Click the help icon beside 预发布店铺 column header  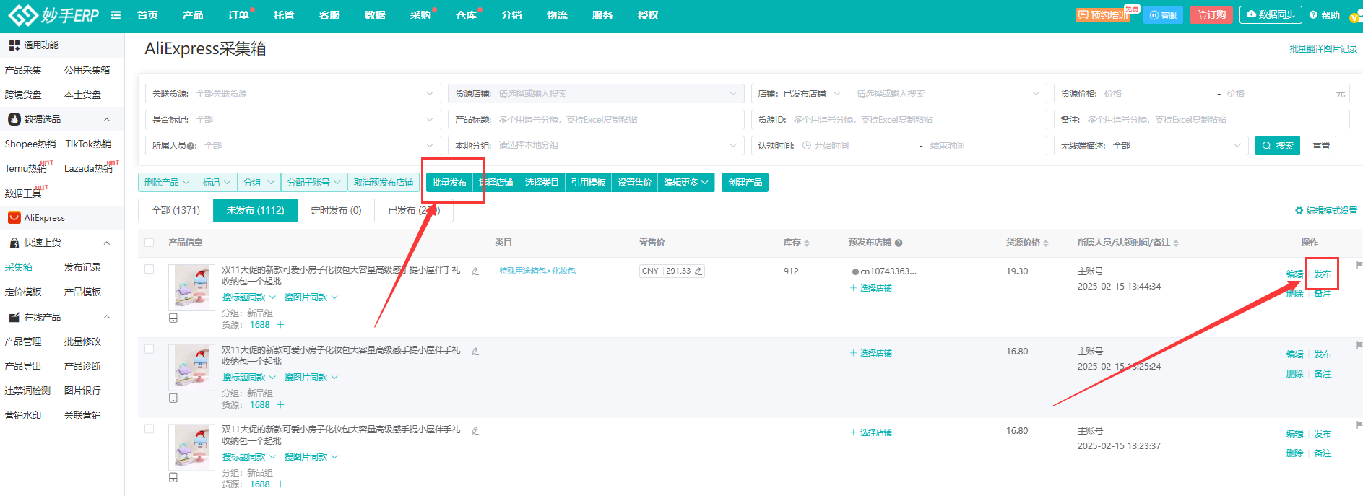(x=899, y=243)
